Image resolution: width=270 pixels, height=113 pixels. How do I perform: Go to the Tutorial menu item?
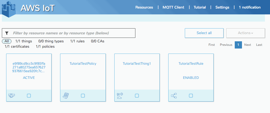tap(200, 7)
